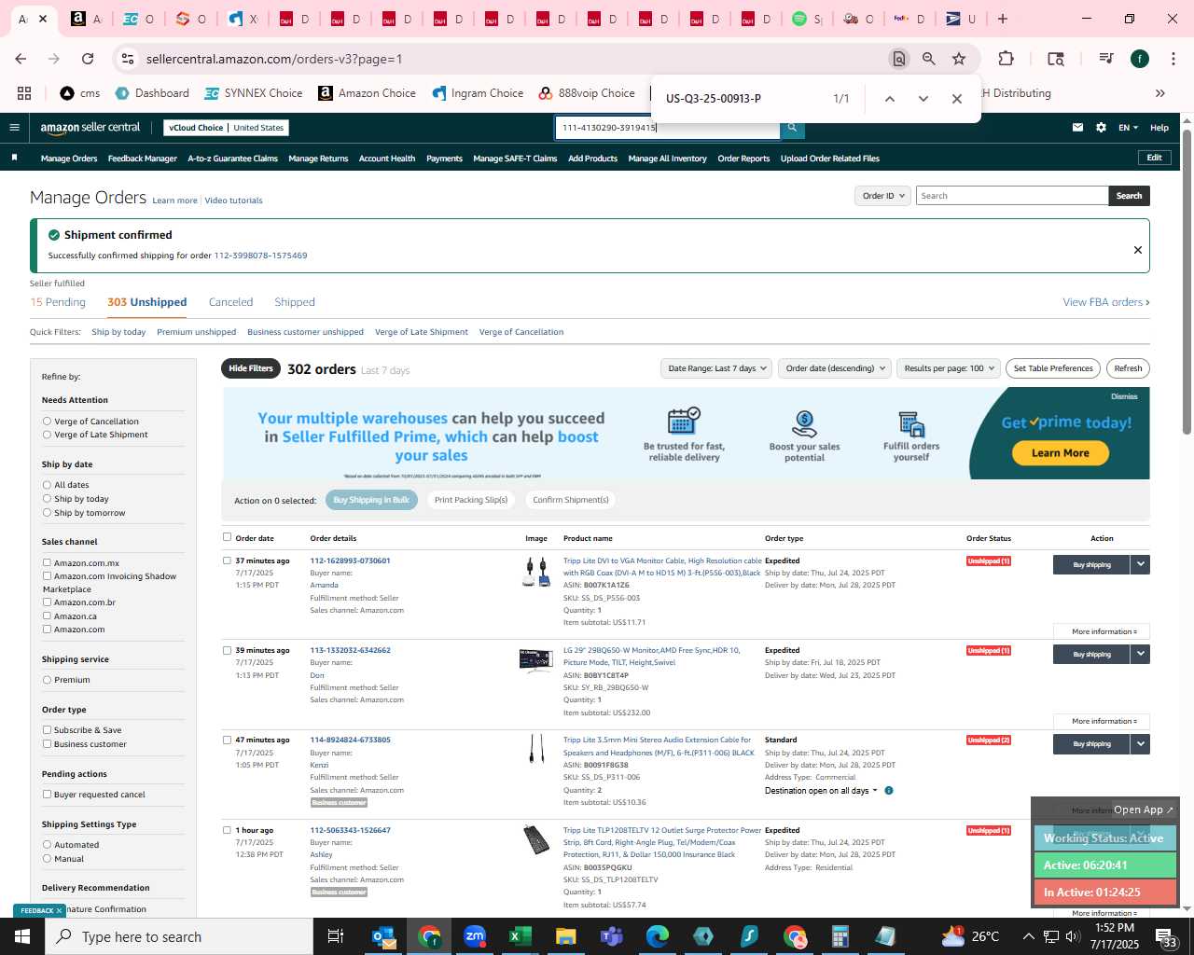Click info icon next to Destination open
Screen dimensions: 1194x955
889,791
